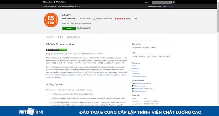
Task: Open the License resource link
Action: (x=134, y=71)
